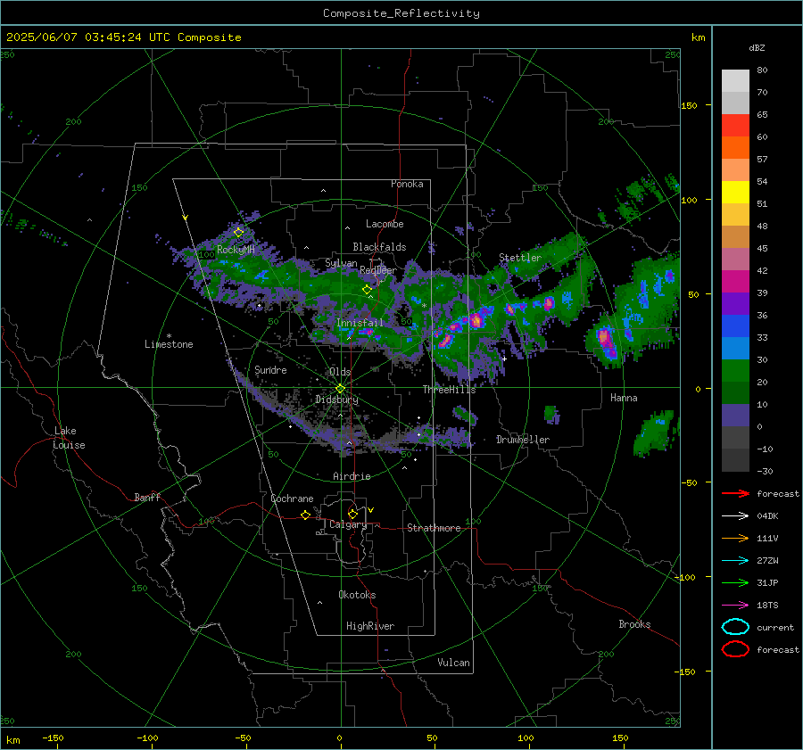Image resolution: width=803 pixels, height=750 pixels.
Task: Click the red forecast ellipse legend icon
Action: [735, 649]
